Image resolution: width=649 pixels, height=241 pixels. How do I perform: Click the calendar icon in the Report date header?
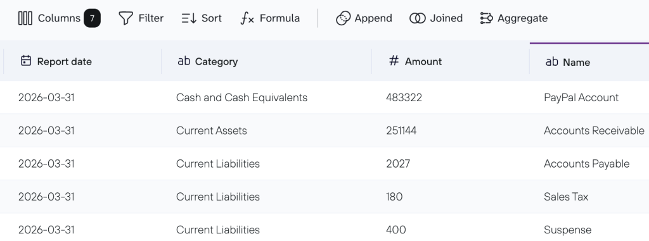click(26, 61)
